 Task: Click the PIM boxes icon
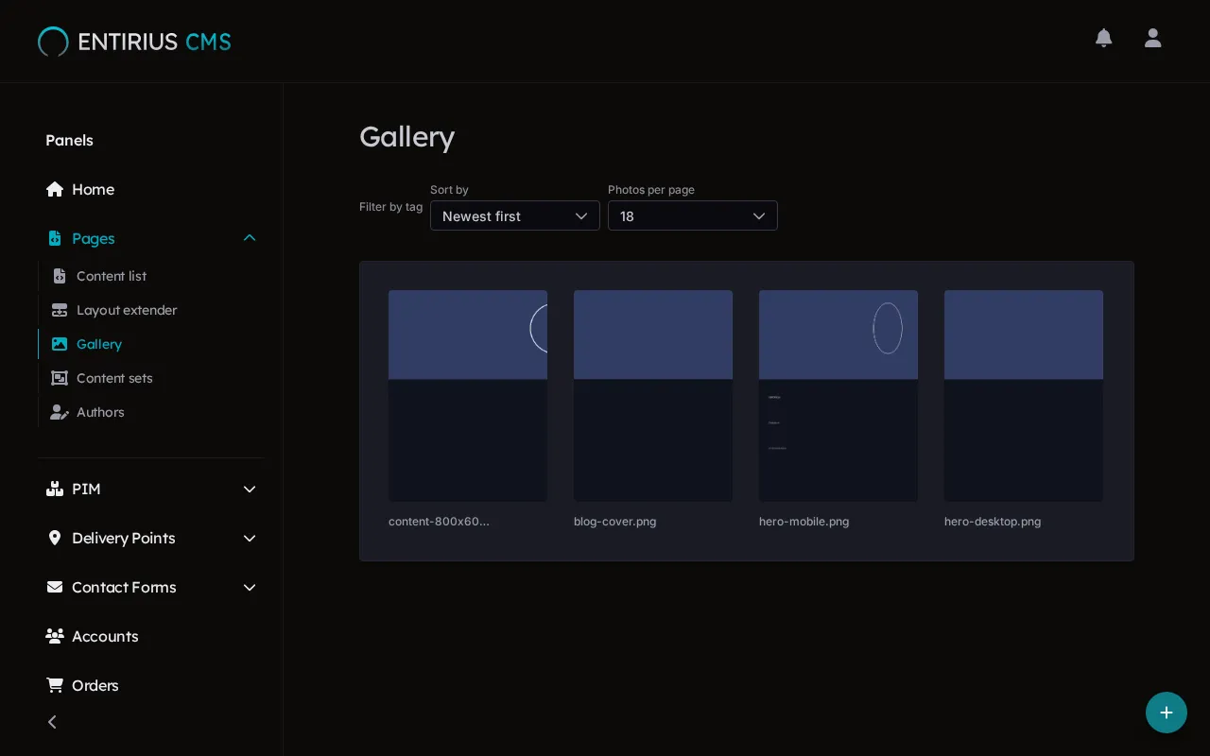[x=55, y=489]
